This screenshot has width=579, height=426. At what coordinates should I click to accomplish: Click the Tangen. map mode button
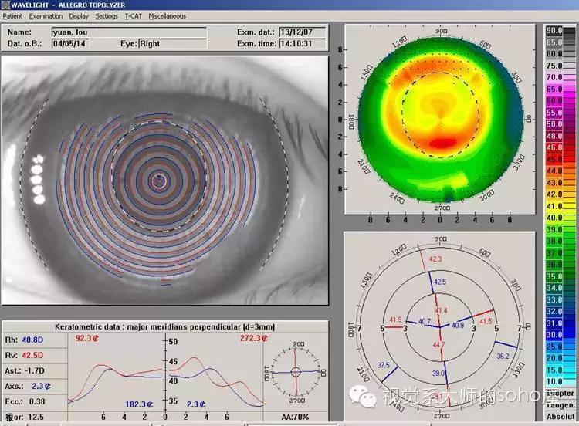tap(560, 405)
